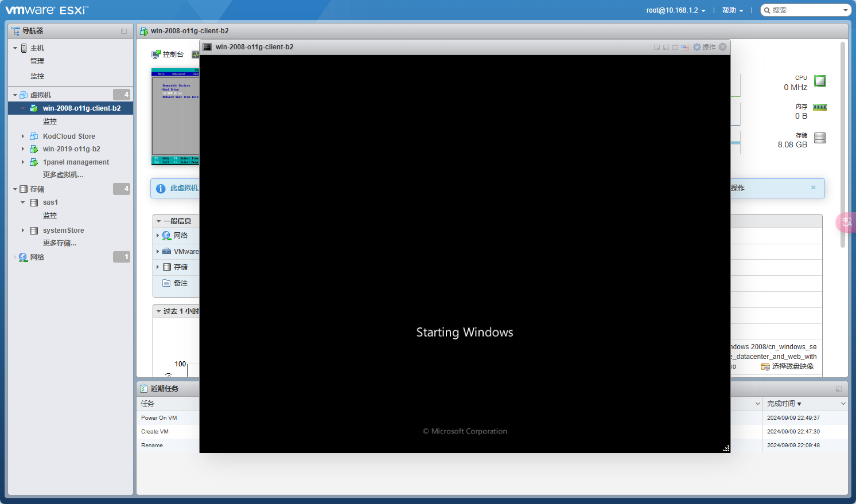Open the 帮助 help menu
The width and height of the screenshot is (856, 504).
733,10
